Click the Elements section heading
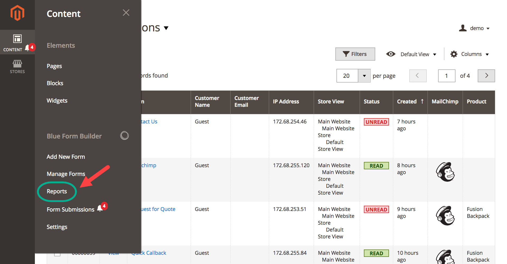Screen dimensions: 507x264 coord(61,45)
